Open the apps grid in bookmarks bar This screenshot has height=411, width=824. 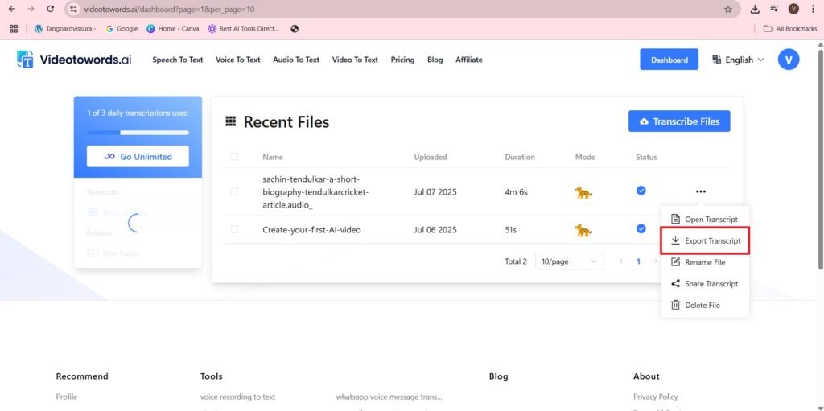(x=14, y=29)
